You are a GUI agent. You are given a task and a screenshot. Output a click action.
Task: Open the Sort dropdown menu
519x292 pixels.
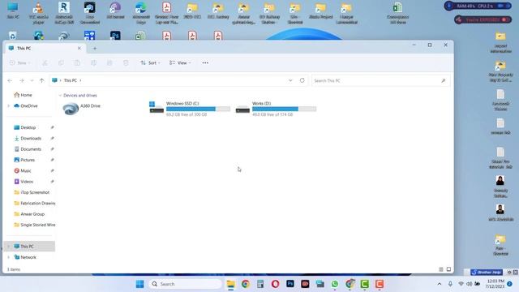tap(150, 63)
